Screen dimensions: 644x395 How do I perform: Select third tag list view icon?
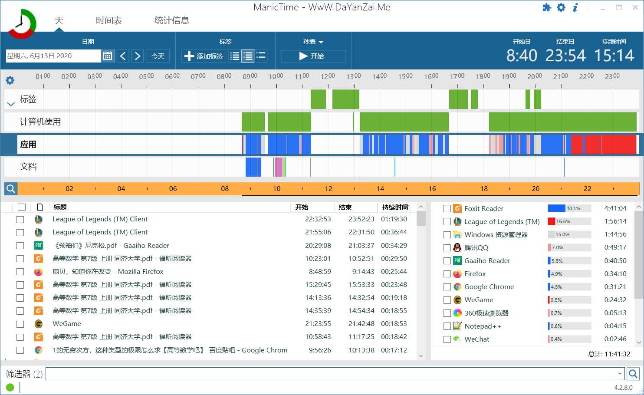coord(261,56)
